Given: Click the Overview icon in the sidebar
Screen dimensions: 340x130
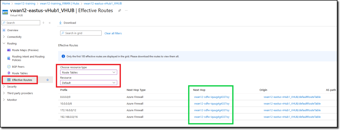Looking at the screenshot, I should pyautogui.click(x=4, y=30).
